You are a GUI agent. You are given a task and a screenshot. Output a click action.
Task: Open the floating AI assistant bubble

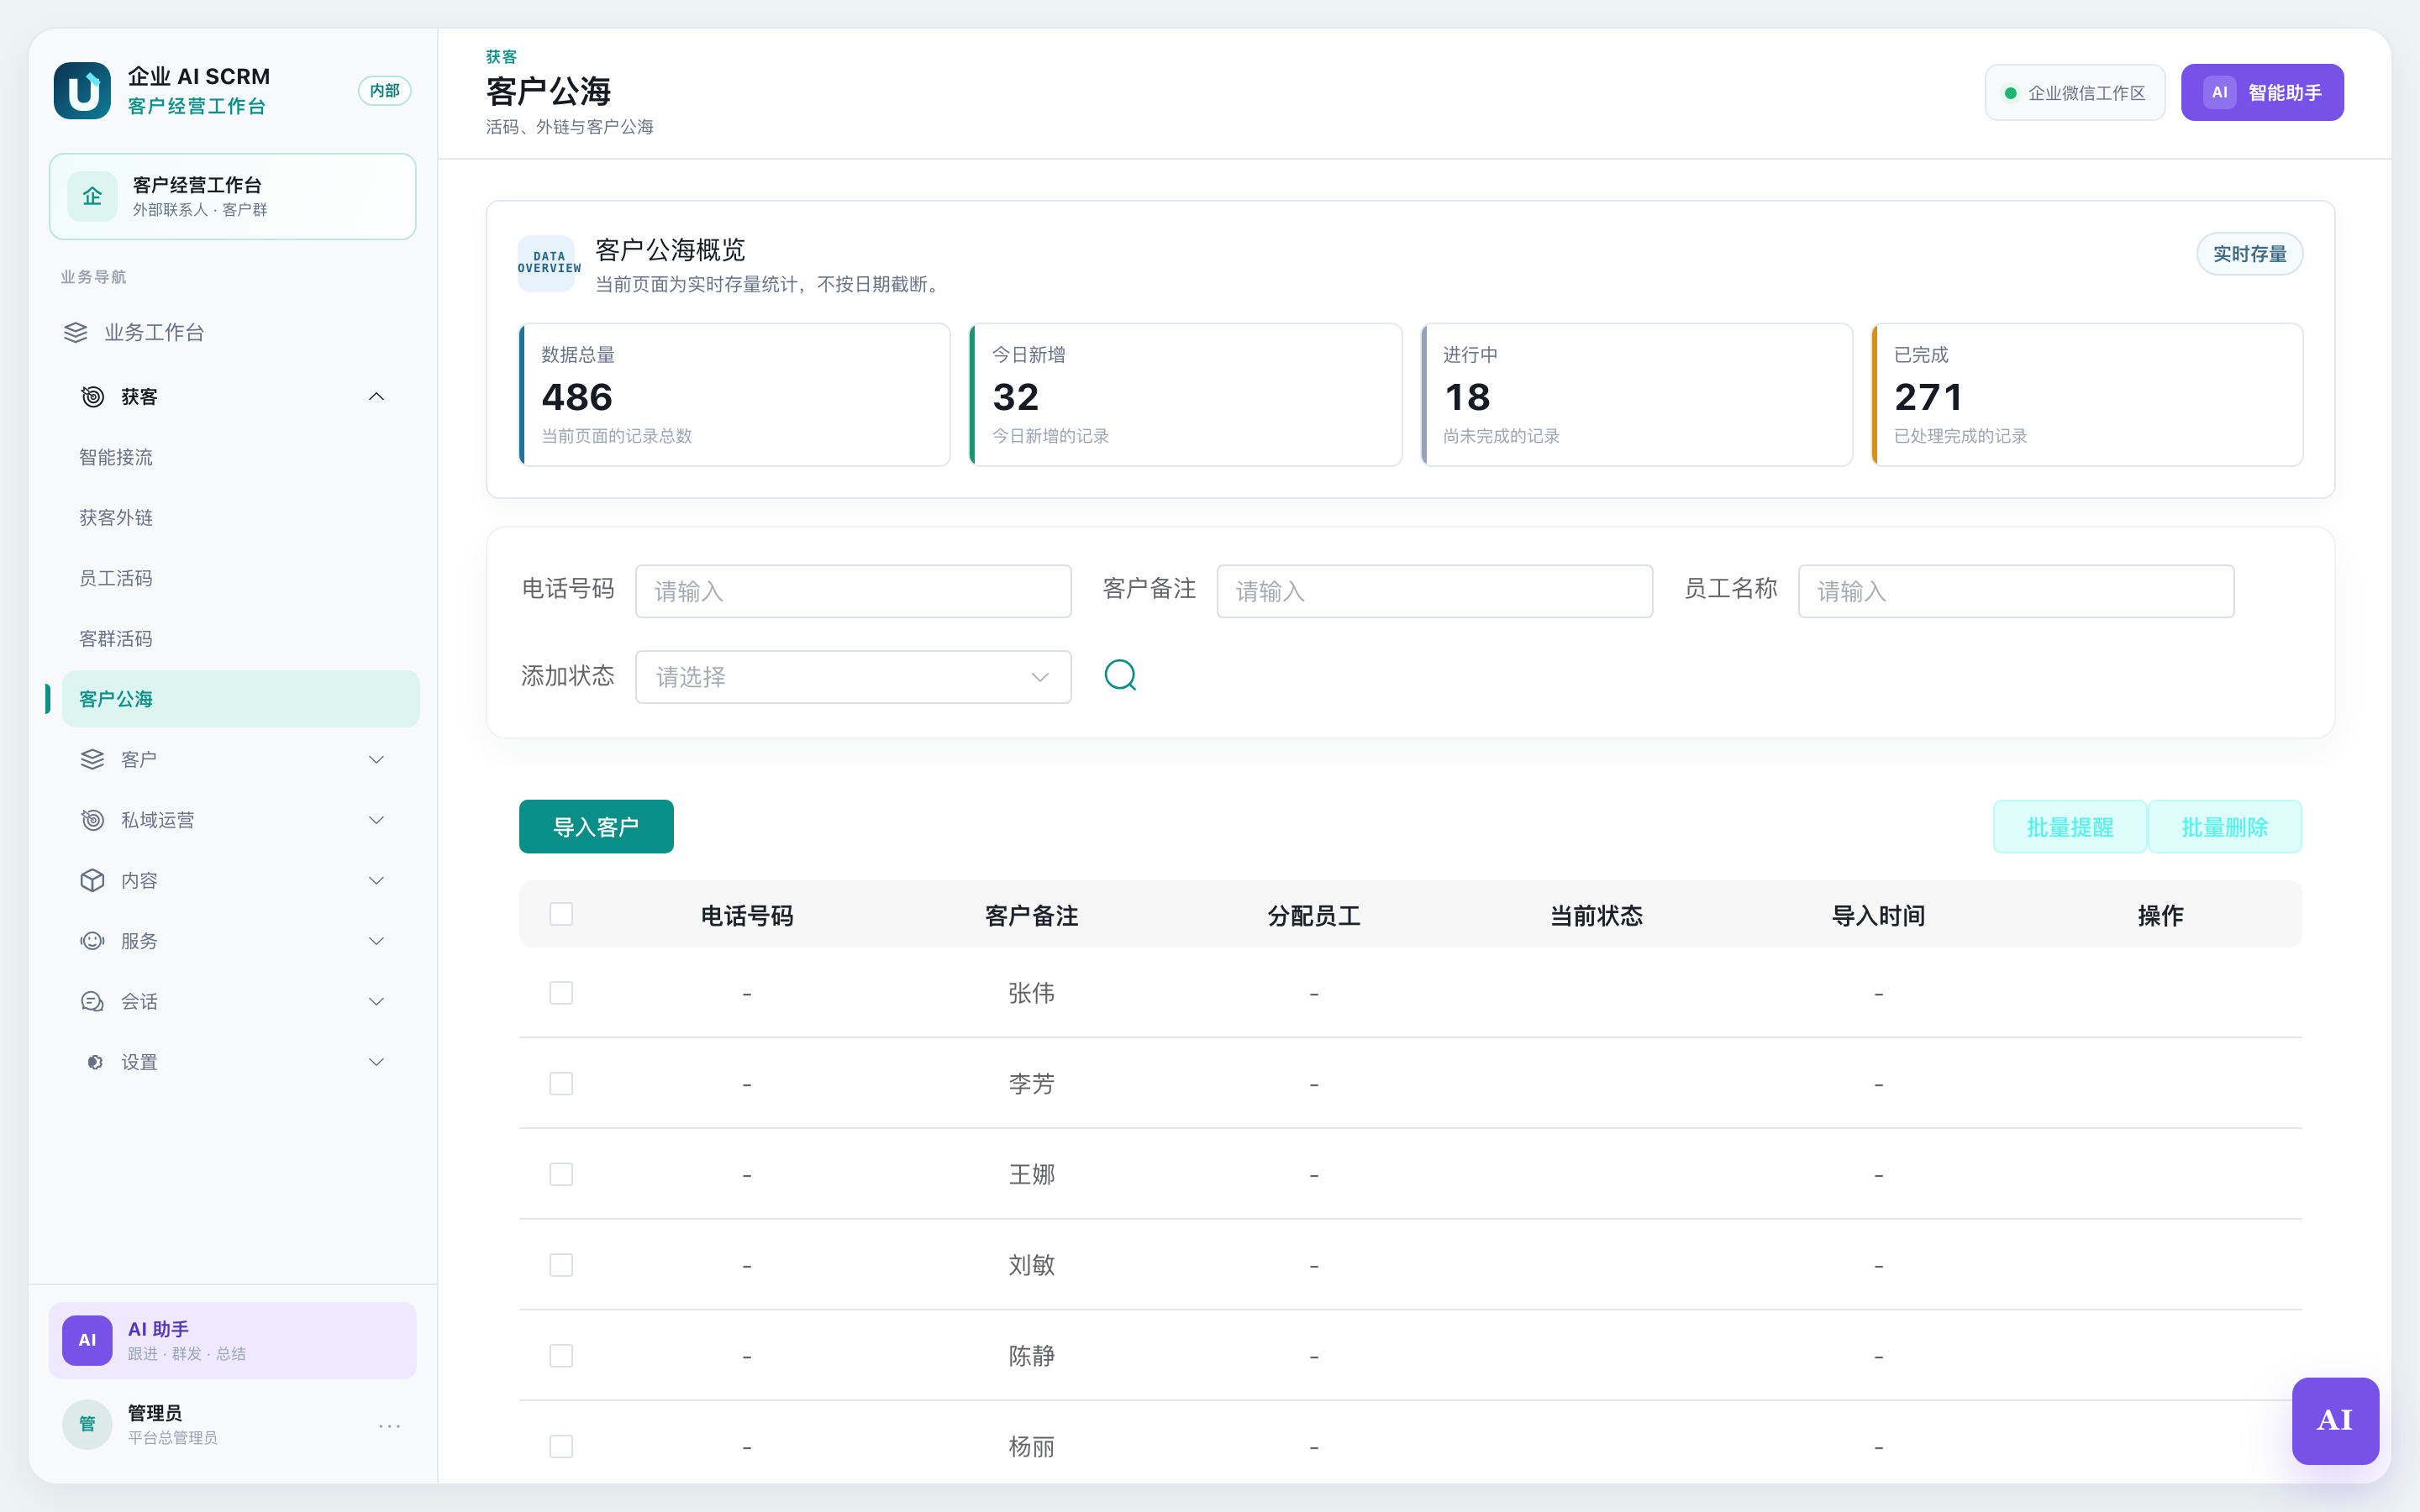click(2335, 1420)
